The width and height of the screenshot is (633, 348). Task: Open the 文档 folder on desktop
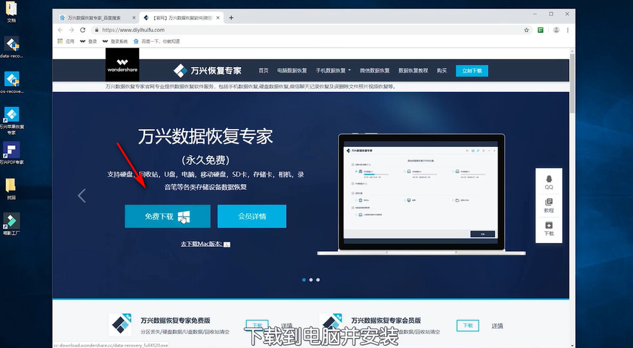point(11,11)
